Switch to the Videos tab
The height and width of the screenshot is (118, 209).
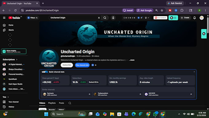[x=42, y=103]
